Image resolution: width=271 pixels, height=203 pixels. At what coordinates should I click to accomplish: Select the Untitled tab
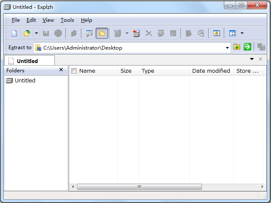[27, 61]
